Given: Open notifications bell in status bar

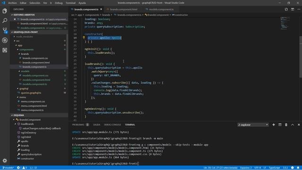Looking at the screenshot, I should (298, 168).
